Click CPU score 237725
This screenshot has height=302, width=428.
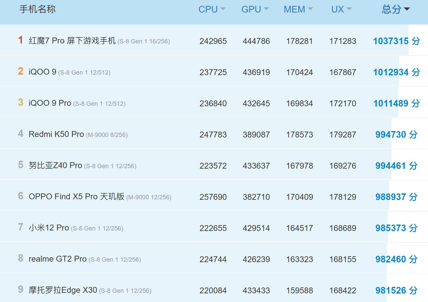213,72
